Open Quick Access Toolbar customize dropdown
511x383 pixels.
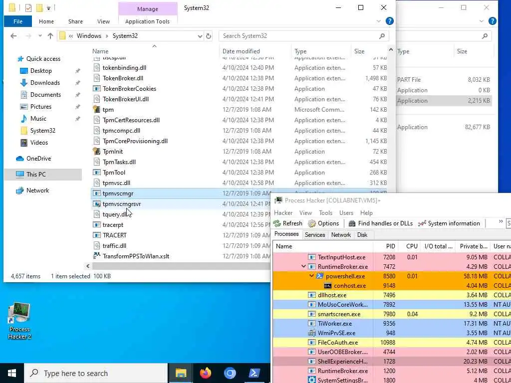(x=48, y=8)
